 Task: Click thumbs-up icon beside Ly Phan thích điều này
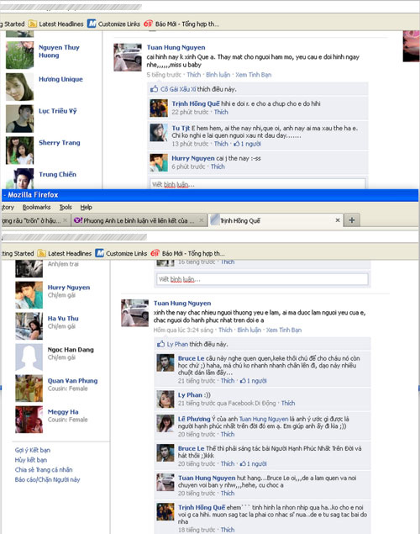(x=160, y=344)
